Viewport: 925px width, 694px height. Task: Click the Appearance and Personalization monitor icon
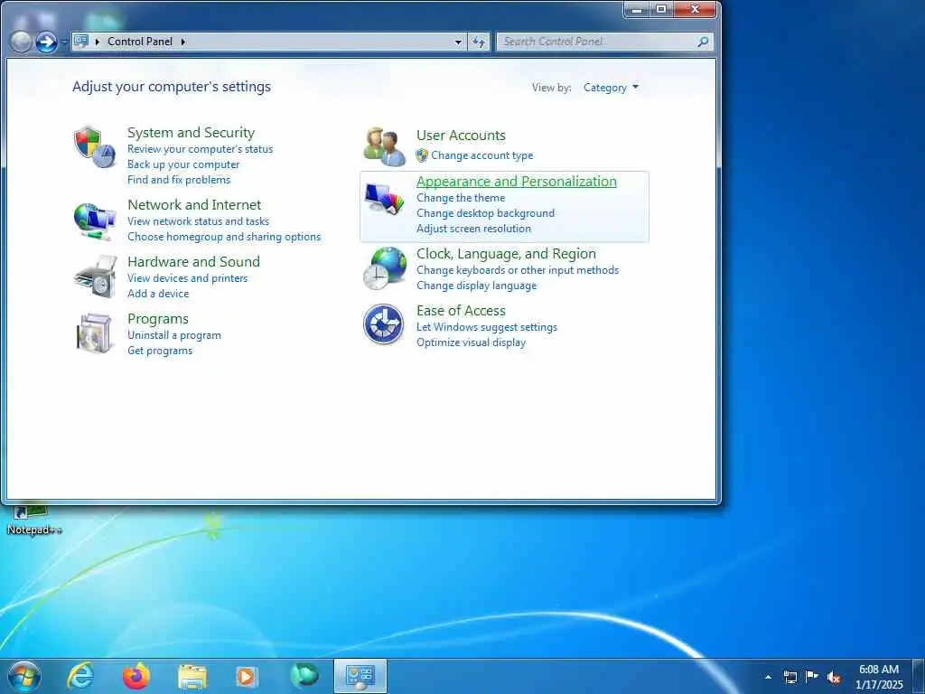pos(384,199)
